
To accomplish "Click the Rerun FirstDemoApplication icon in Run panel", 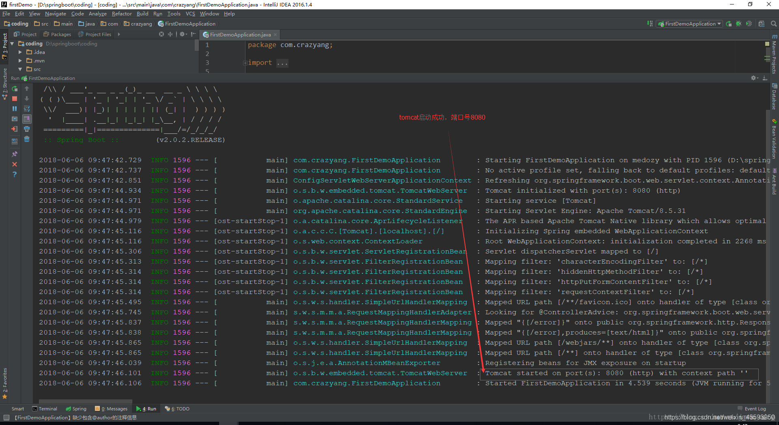I will tap(15, 88).
